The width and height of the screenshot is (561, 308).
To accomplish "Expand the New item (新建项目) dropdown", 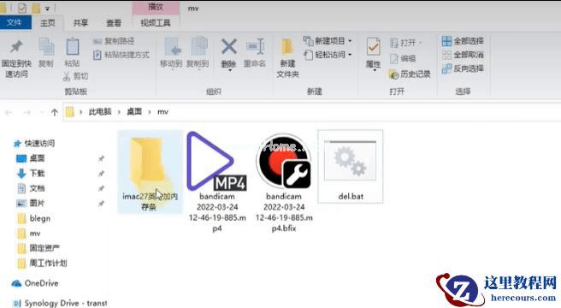I will [x=350, y=41].
